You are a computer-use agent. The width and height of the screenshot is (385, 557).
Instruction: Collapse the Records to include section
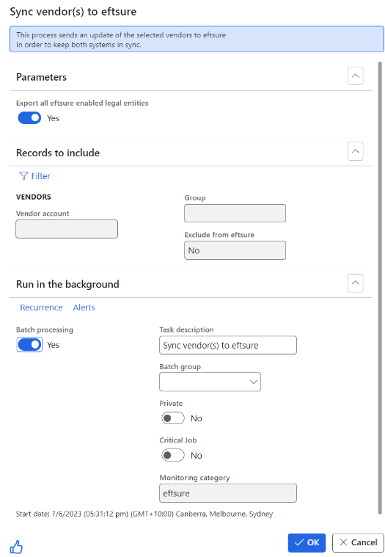(355, 151)
